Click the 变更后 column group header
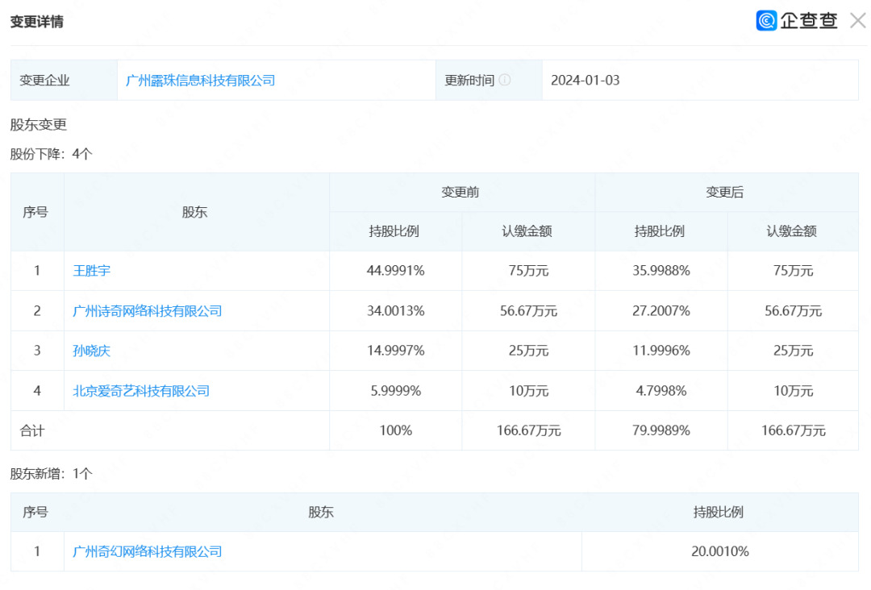Viewport: 871px width, 590px height. point(725,193)
